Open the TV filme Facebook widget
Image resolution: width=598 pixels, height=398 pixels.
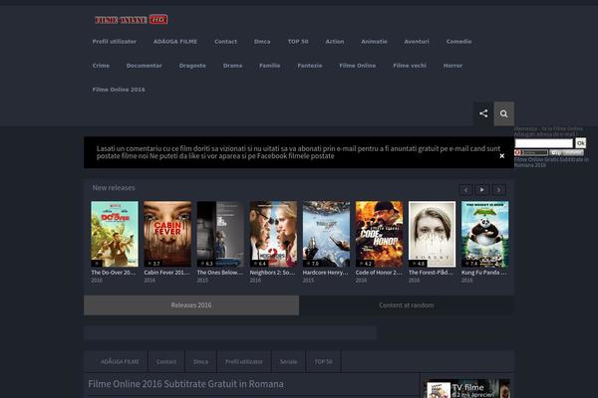pyautogui.click(x=468, y=388)
